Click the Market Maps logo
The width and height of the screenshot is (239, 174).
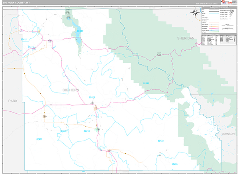coord(226,2)
